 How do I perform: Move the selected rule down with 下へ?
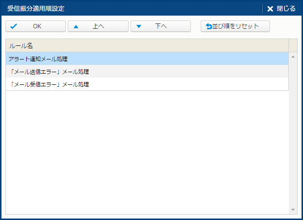click(161, 26)
